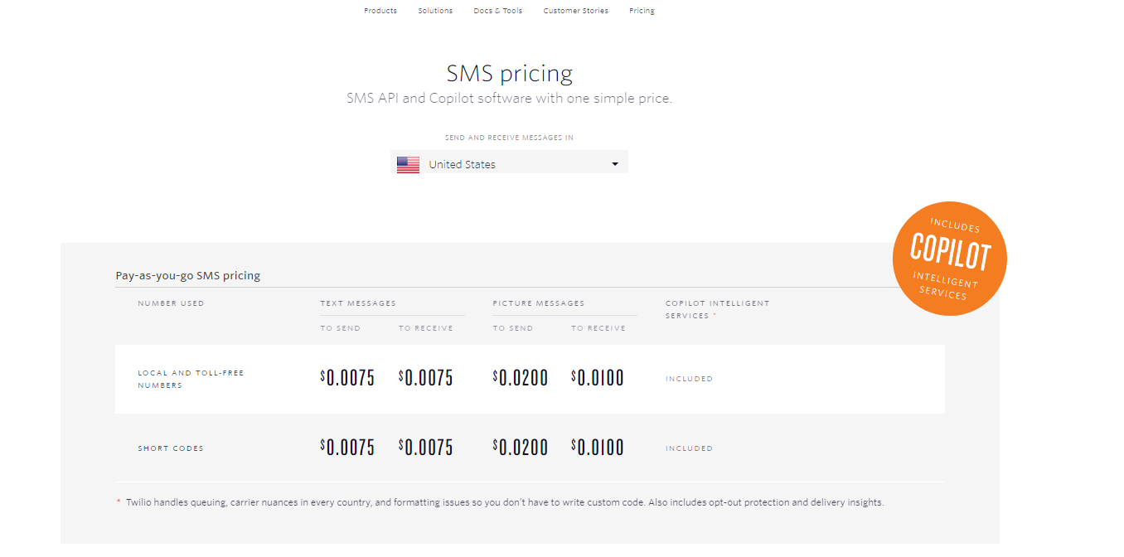Image resolution: width=1124 pixels, height=557 pixels.
Task: Open Customer Stories page
Action: coord(576,11)
